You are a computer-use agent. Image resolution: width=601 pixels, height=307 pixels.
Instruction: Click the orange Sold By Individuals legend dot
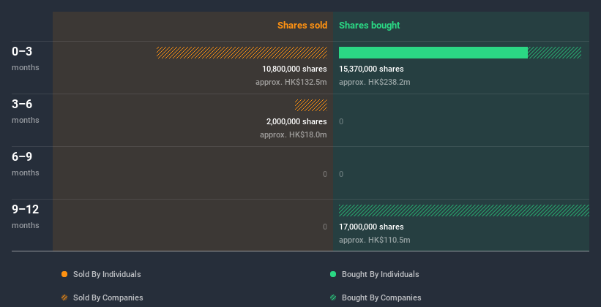[x=64, y=274]
